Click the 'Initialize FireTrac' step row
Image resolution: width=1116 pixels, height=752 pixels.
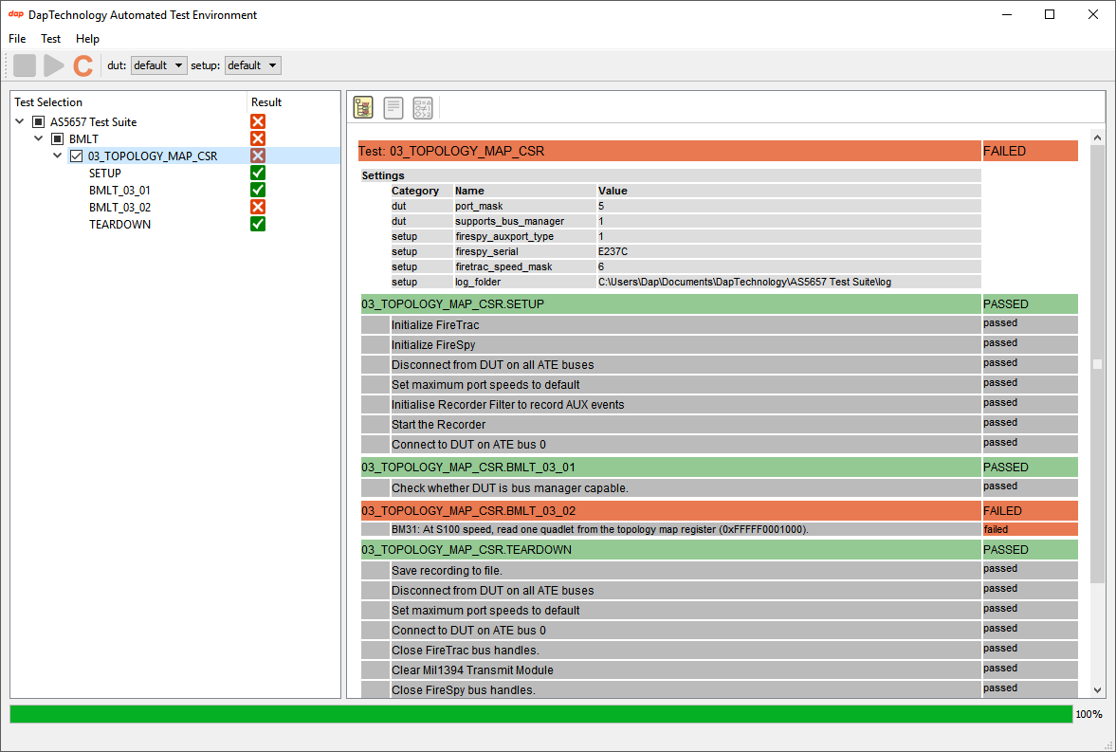coord(686,324)
